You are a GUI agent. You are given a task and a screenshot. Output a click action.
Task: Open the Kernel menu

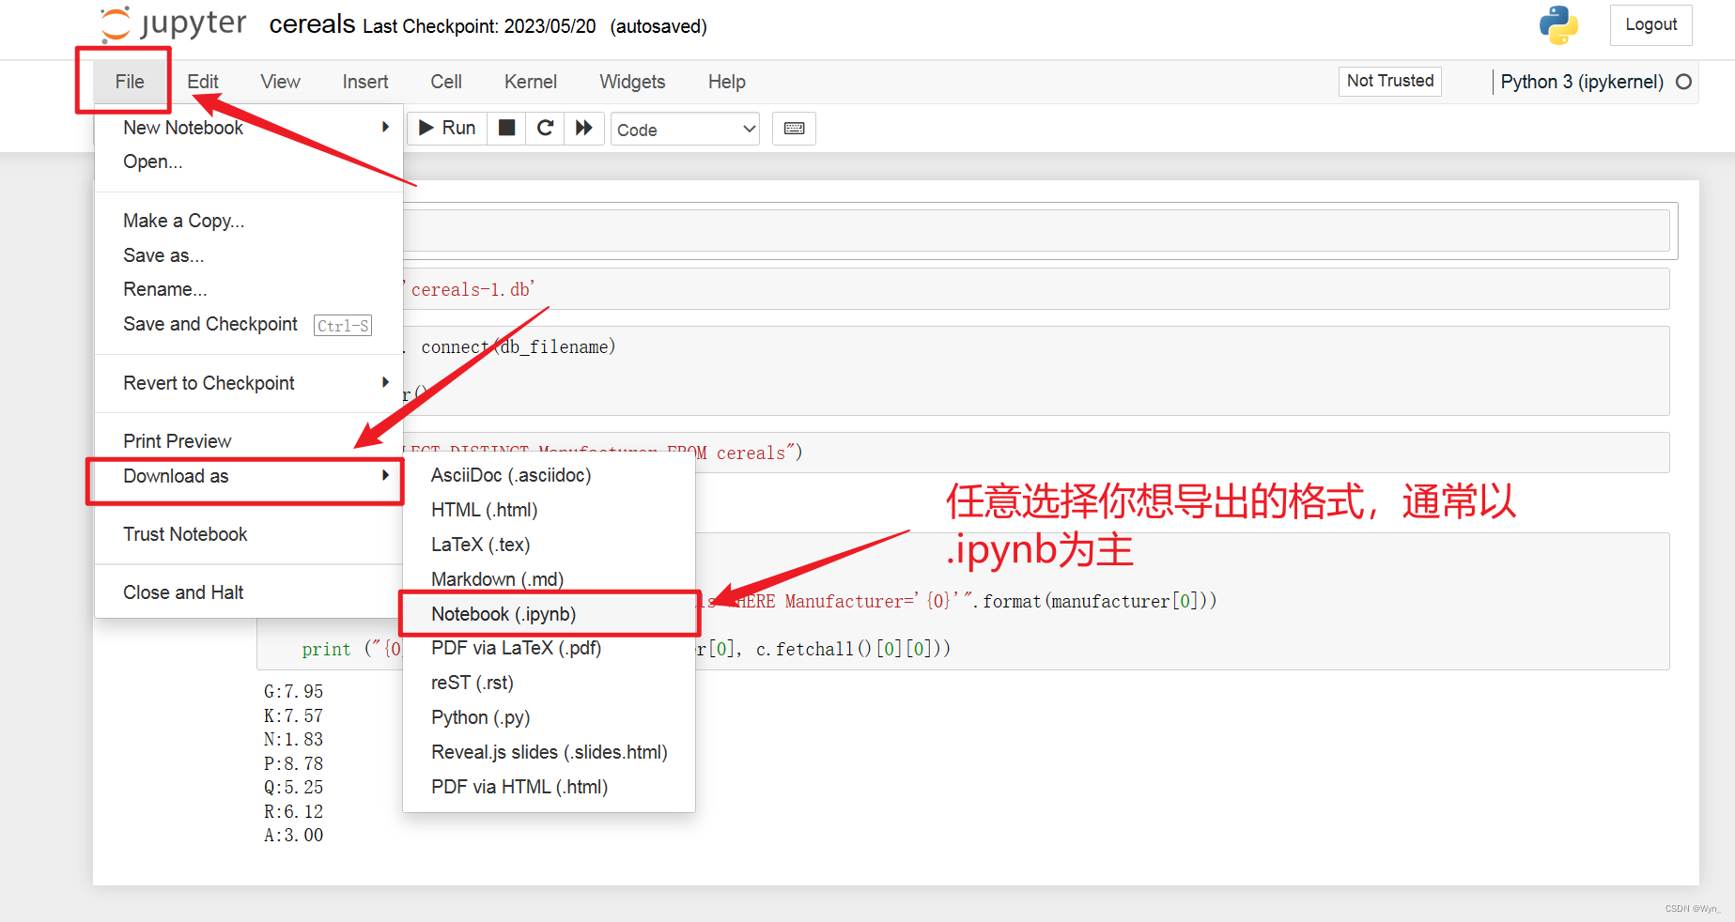531,82
